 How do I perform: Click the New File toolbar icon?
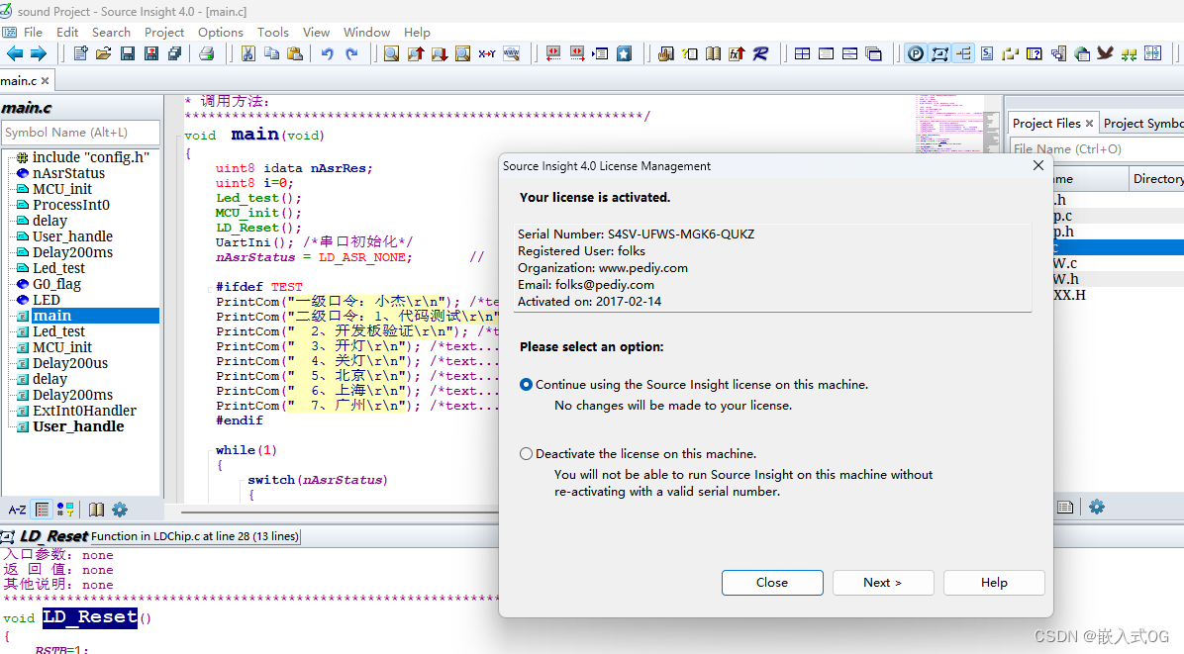80,53
